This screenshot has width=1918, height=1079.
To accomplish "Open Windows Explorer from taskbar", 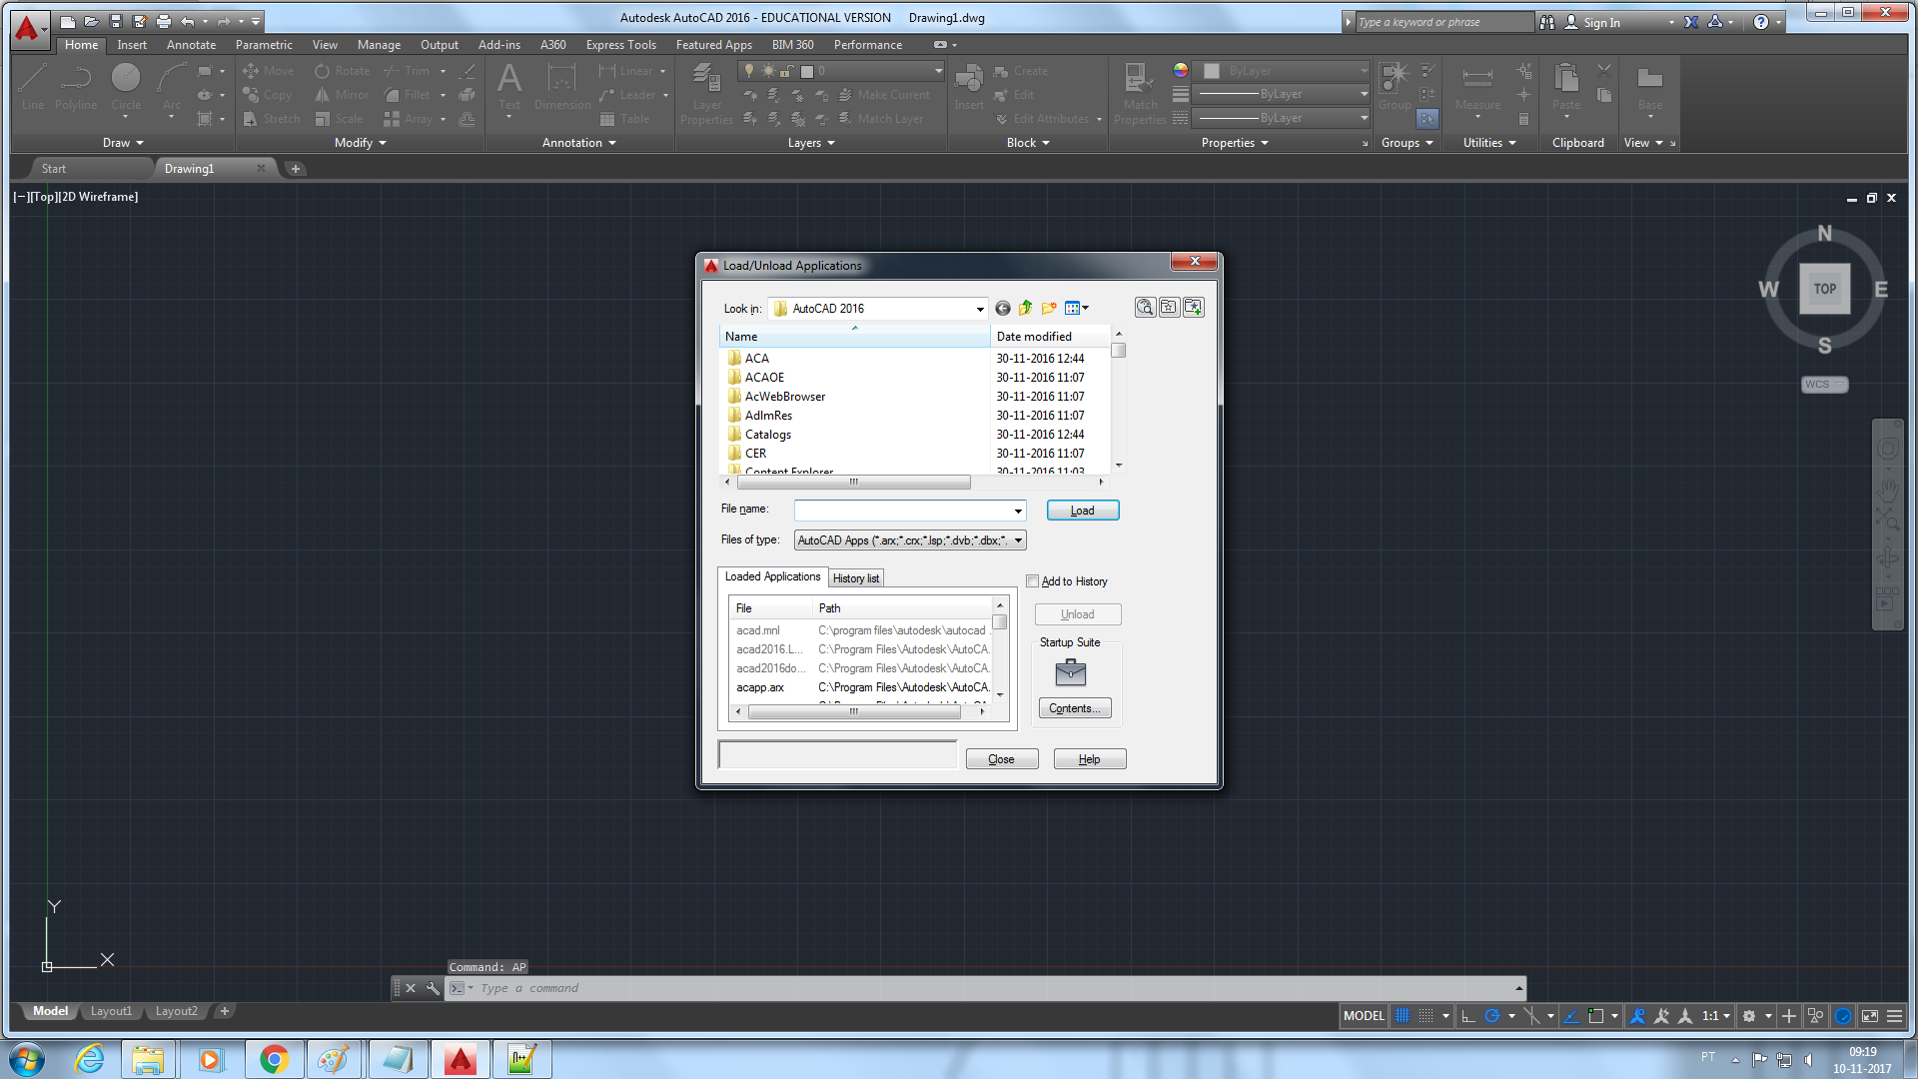I will (x=148, y=1059).
